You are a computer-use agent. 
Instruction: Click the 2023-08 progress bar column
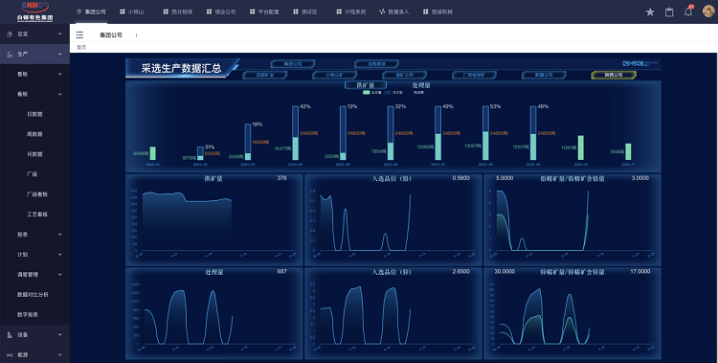(485, 133)
